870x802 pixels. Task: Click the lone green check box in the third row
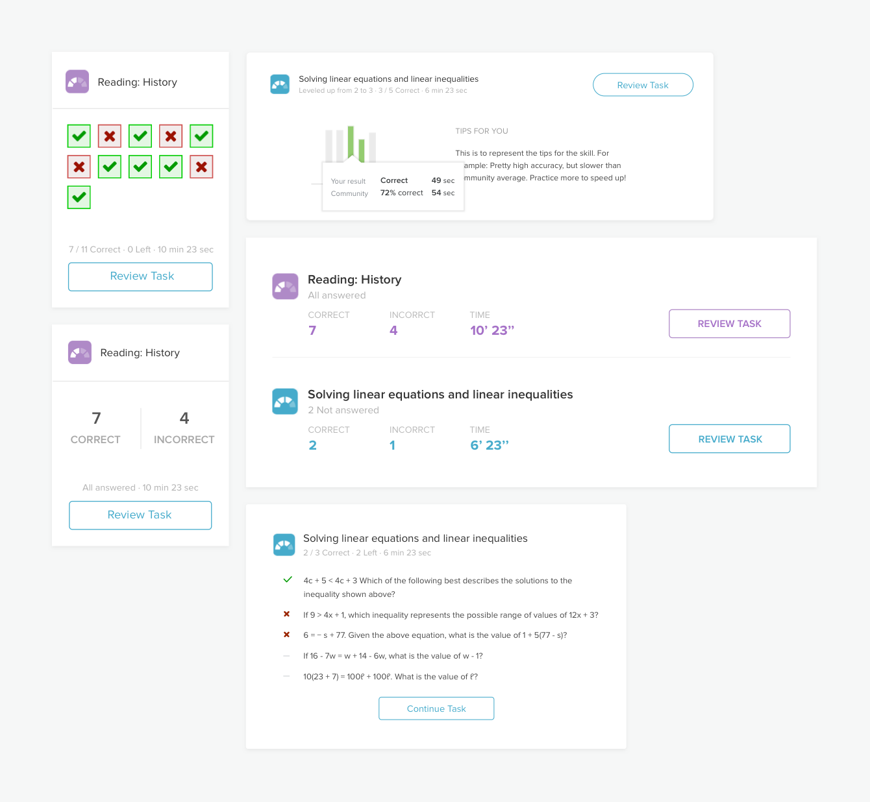click(79, 197)
